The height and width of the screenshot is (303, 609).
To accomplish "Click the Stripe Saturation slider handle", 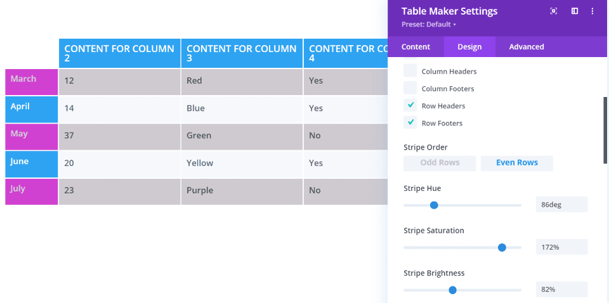I will 502,247.
